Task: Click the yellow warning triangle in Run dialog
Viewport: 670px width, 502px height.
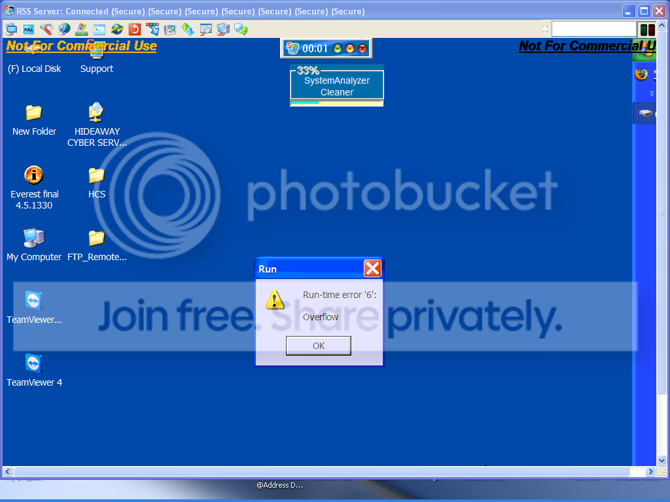Action: [274, 299]
